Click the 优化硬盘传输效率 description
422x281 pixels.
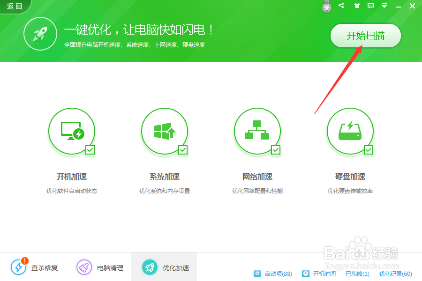coord(350,191)
